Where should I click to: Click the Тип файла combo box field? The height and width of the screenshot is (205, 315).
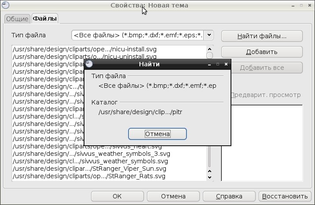(138, 35)
